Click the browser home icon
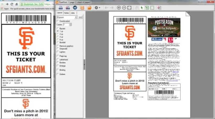Viewport: 215px width, 119px height. pyautogui.click(x=16, y=4)
